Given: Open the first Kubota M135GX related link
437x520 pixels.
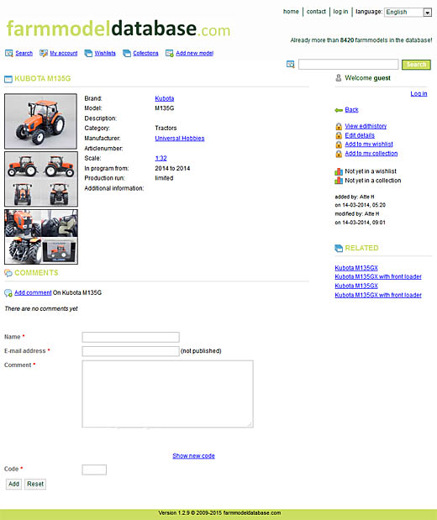Looking at the screenshot, I should (x=356, y=268).
